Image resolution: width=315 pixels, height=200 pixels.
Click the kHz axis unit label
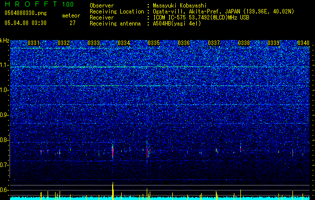[5, 40]
